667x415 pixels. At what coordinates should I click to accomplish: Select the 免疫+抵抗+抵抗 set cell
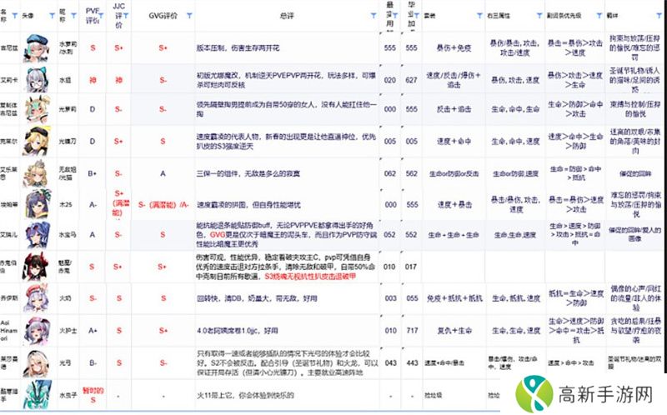[x=454, y=298]
